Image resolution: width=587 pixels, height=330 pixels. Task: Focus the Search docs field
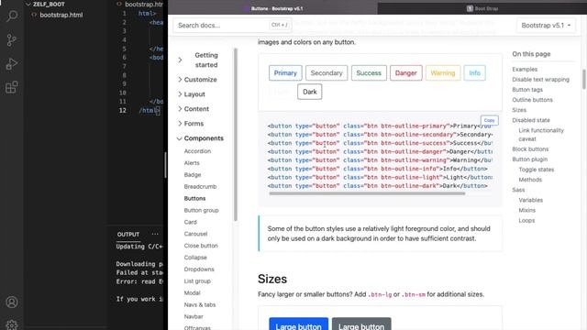232,25
